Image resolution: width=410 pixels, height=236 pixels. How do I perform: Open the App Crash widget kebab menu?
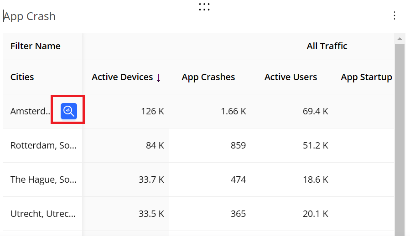394,16
